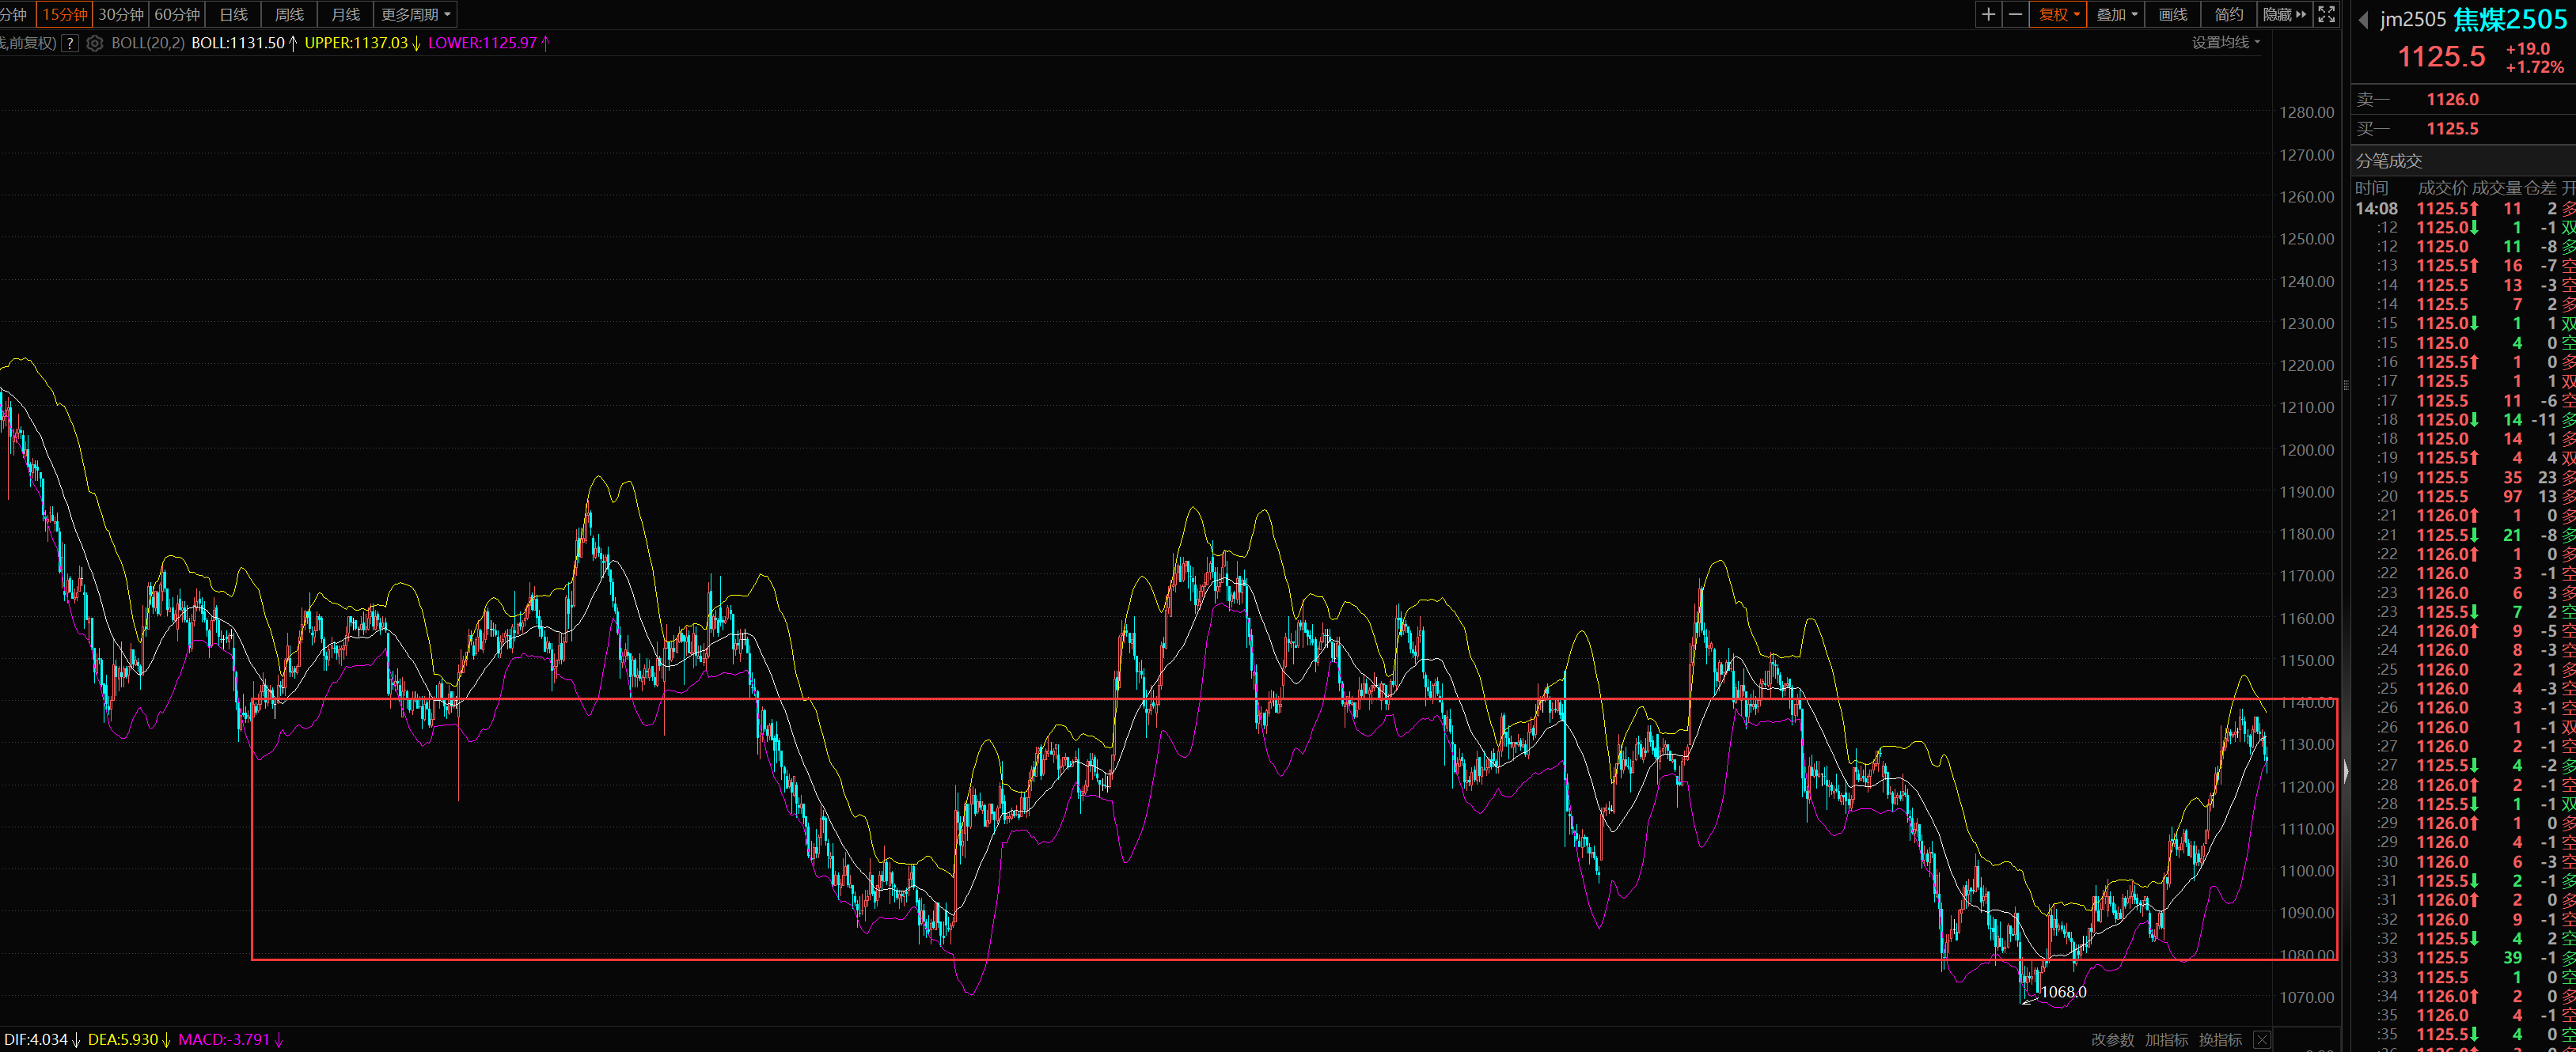
Task: Open the 叠加 overlay dropdown
Action: pos(2116,14)
